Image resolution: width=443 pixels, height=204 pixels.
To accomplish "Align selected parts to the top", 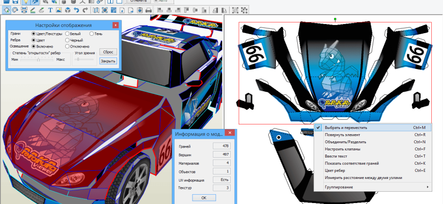I will point(186,10).
